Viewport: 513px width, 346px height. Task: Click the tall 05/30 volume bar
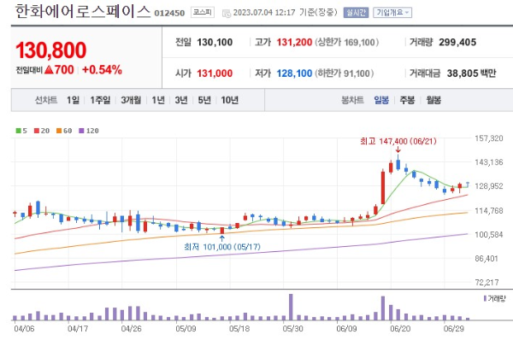(x=291, y=307)
